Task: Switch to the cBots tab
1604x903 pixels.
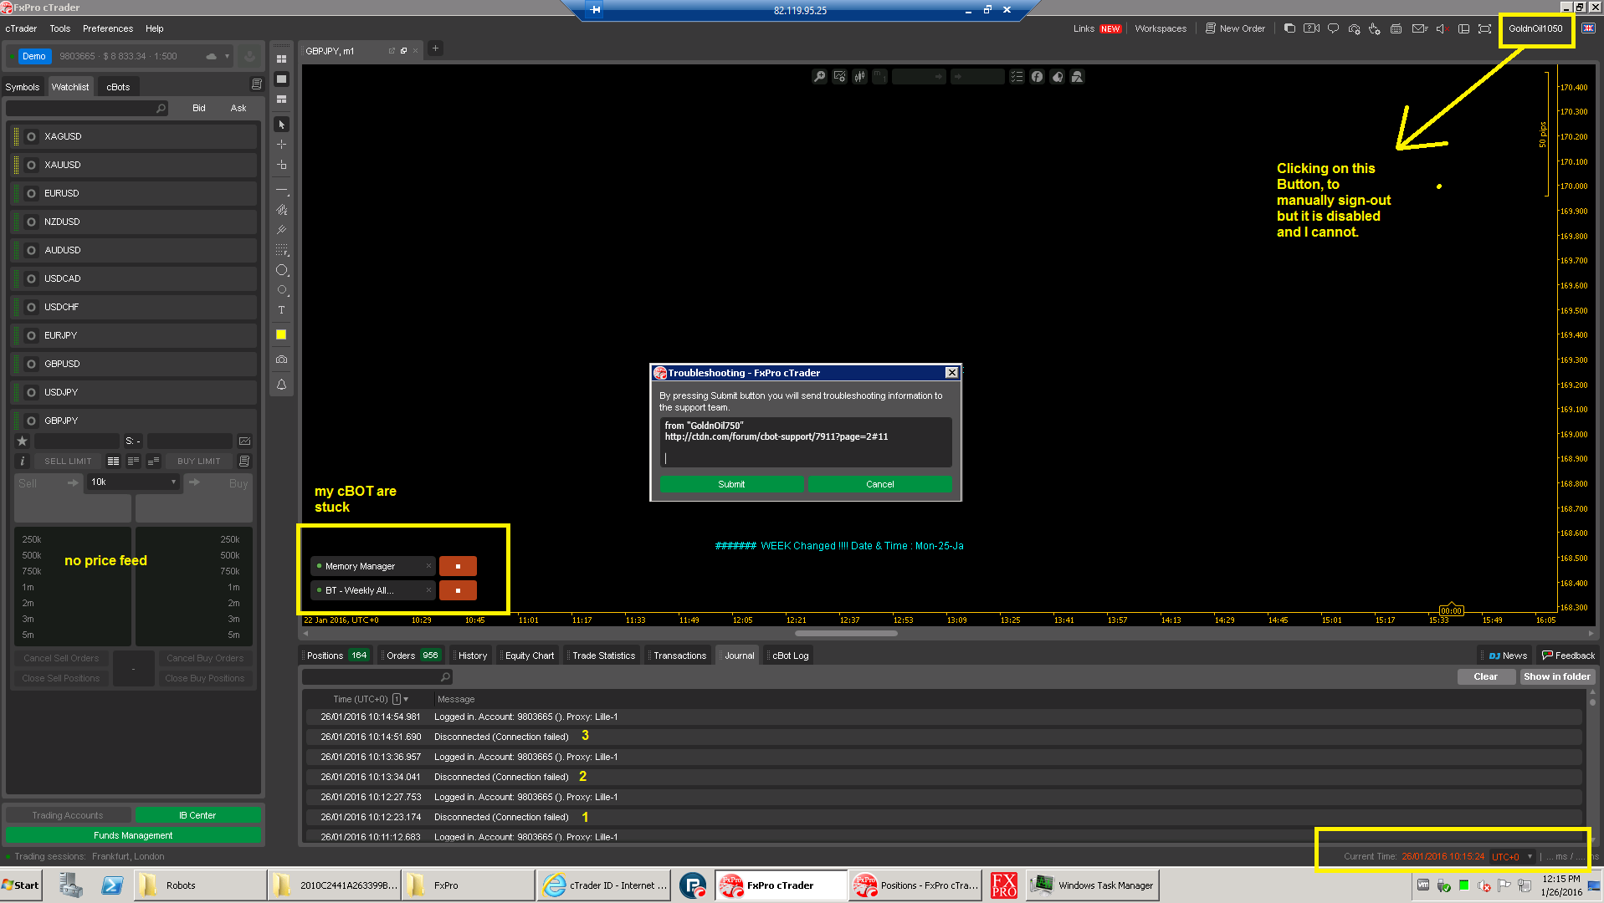Action: pyautogui.click(x=118, y=87)
